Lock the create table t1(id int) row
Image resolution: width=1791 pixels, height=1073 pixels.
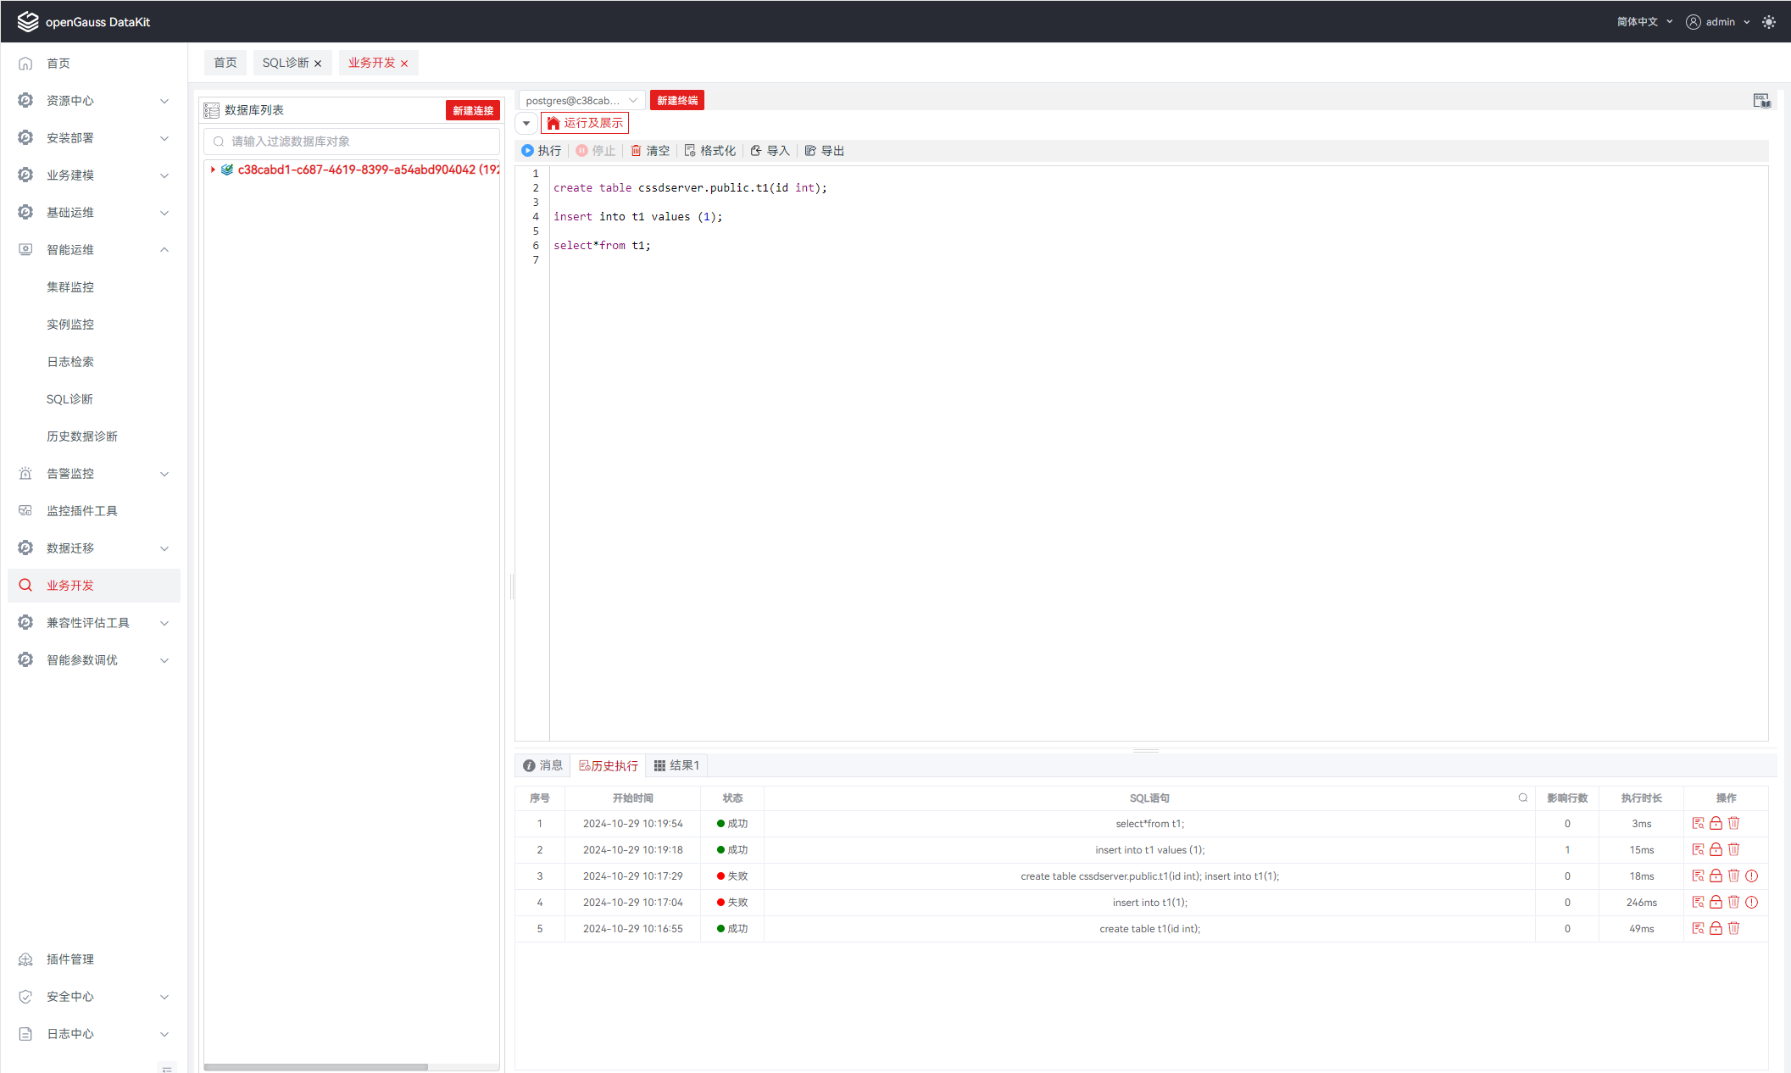click(x=1716, y=928)
